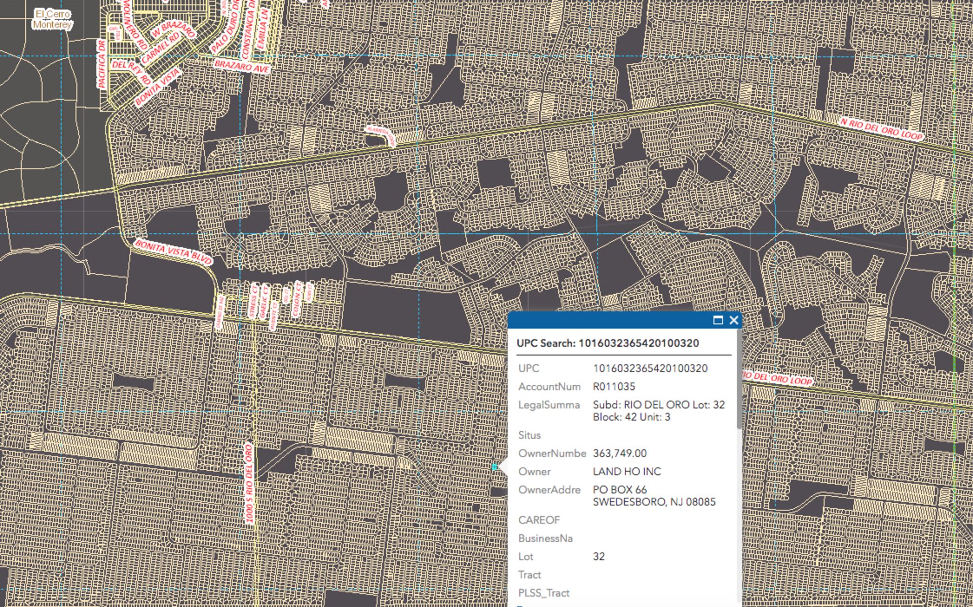Viewport: 973px width, 607px height.
Task: Click the Lot row value 32
Action: [598, 557]
